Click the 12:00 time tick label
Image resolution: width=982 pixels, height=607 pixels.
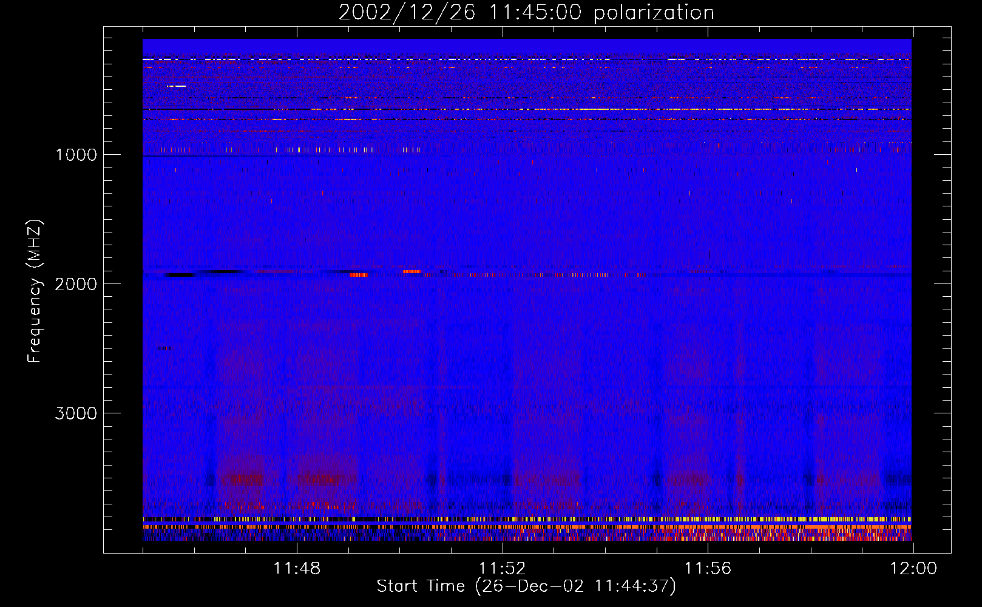tap(913, 569)
